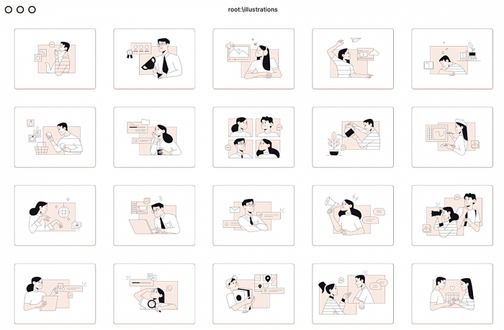Select the woman with disco ball illustration
This screenshot has height=330, width=504.
tap(55, 215)
